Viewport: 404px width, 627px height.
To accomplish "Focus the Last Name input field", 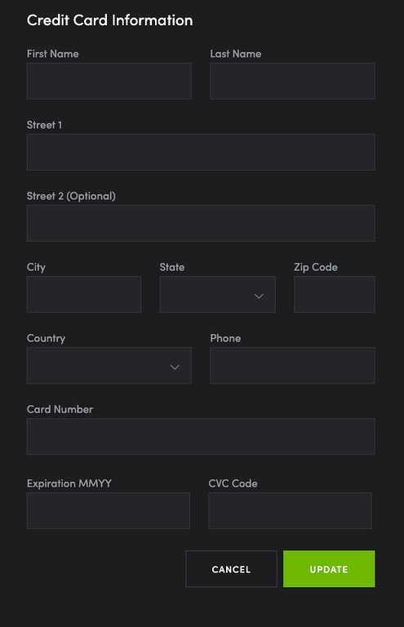I will pyautogui.click(x=292, y=81).
